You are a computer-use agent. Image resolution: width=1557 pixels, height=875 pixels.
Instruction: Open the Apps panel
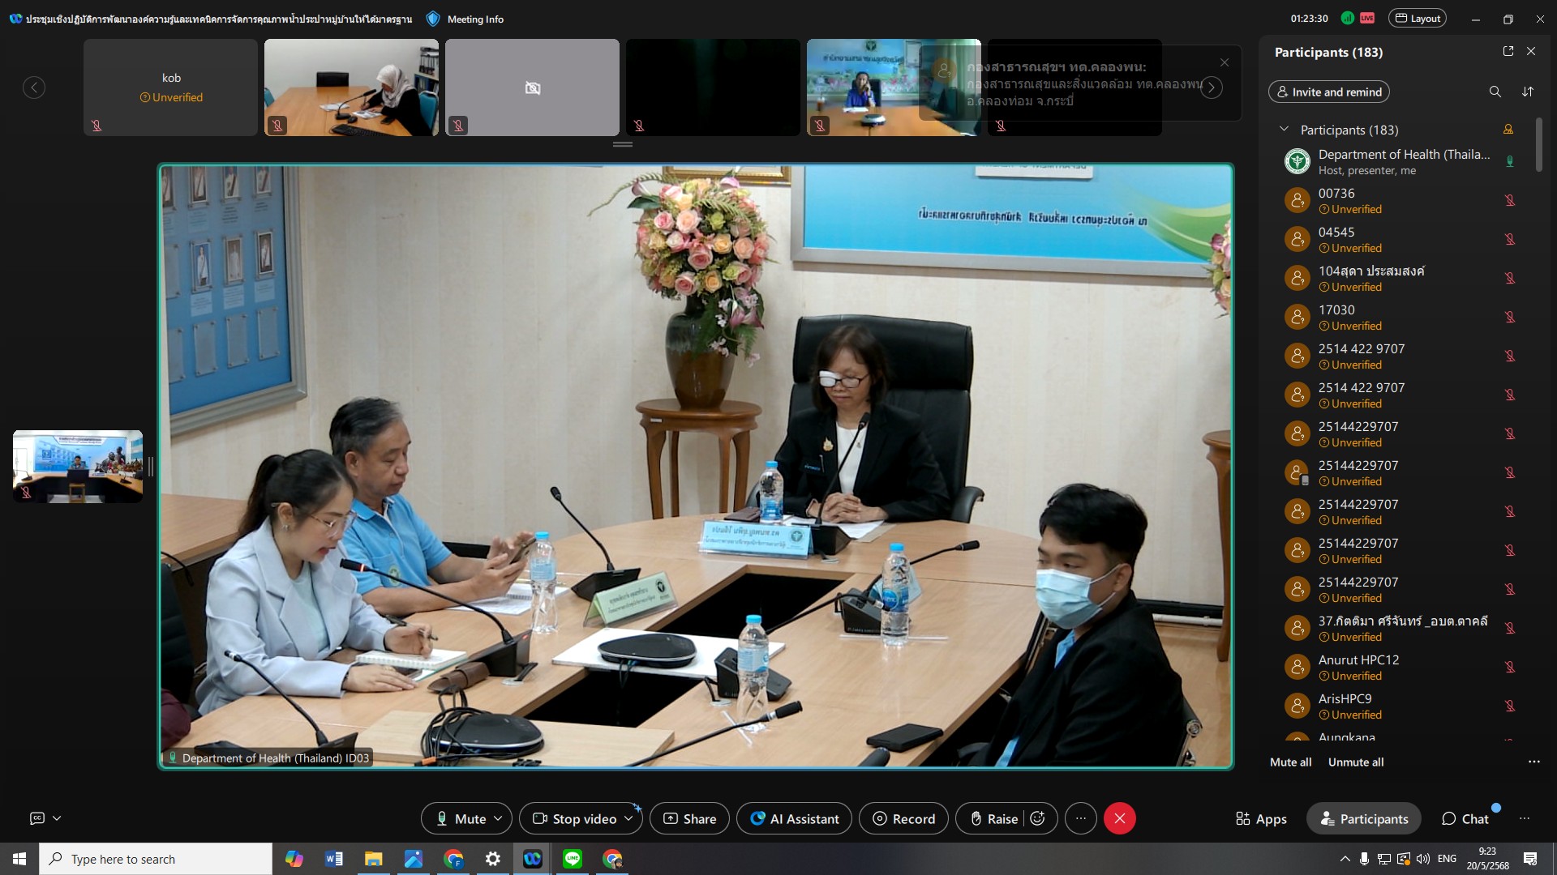click(1261, 818)
